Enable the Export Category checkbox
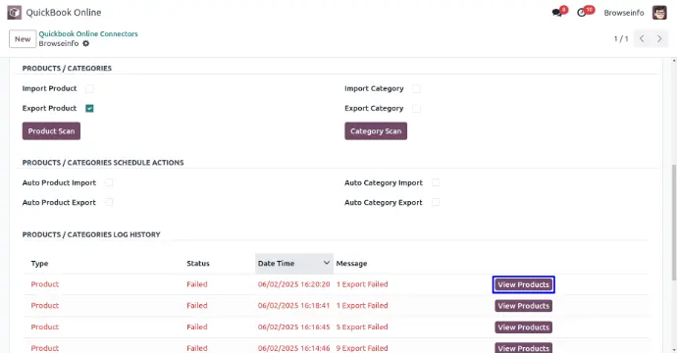This screenshot has width=677, height=353. (416, 108)
